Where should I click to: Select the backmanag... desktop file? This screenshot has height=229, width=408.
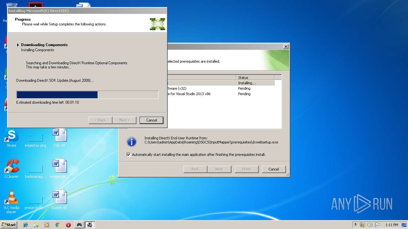click(35, 169)
